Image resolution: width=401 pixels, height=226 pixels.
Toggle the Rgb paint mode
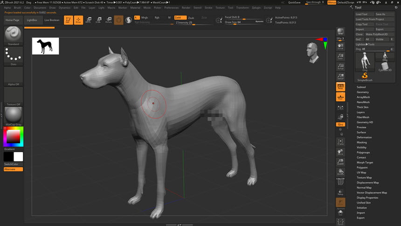(x=157, y=17)
